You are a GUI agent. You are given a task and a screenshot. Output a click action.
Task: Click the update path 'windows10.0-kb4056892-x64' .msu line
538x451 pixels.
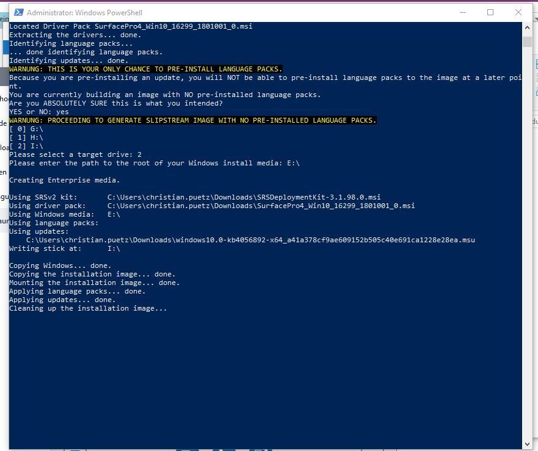(250, 240)
